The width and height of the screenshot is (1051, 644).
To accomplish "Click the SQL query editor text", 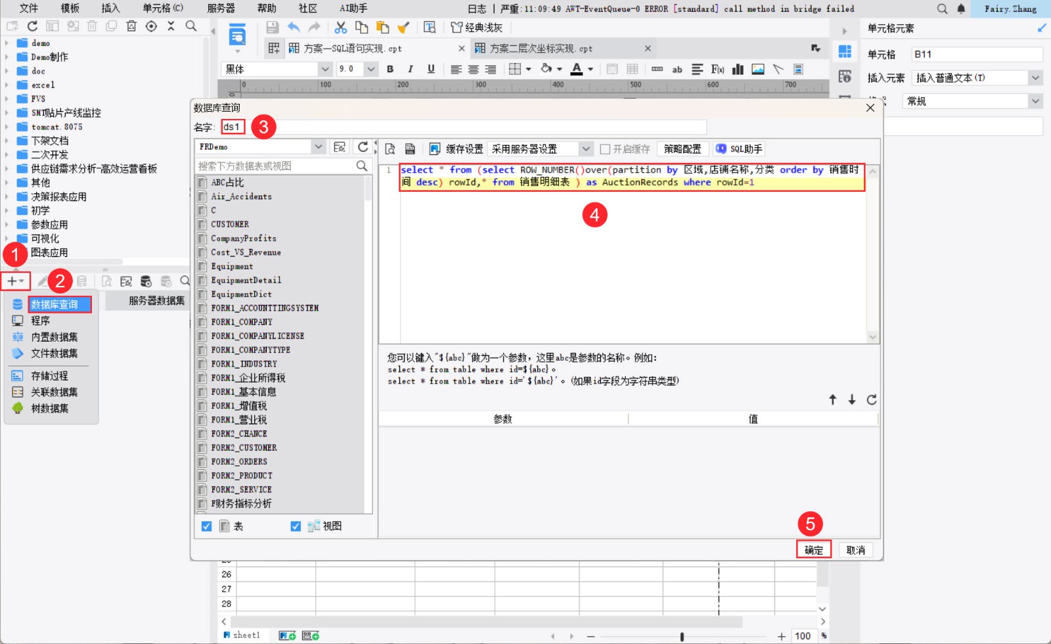I will 631,176.
